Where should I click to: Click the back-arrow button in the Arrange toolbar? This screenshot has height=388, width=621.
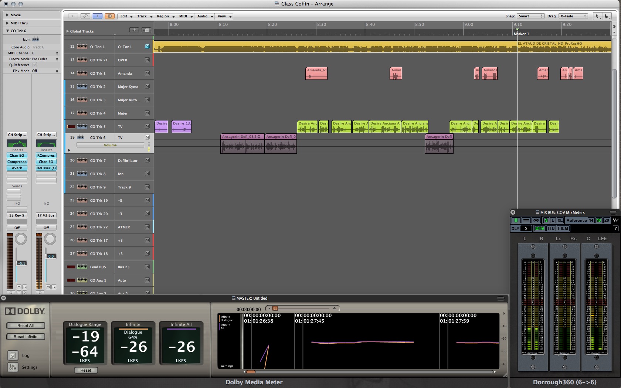[x=73, y=16]
